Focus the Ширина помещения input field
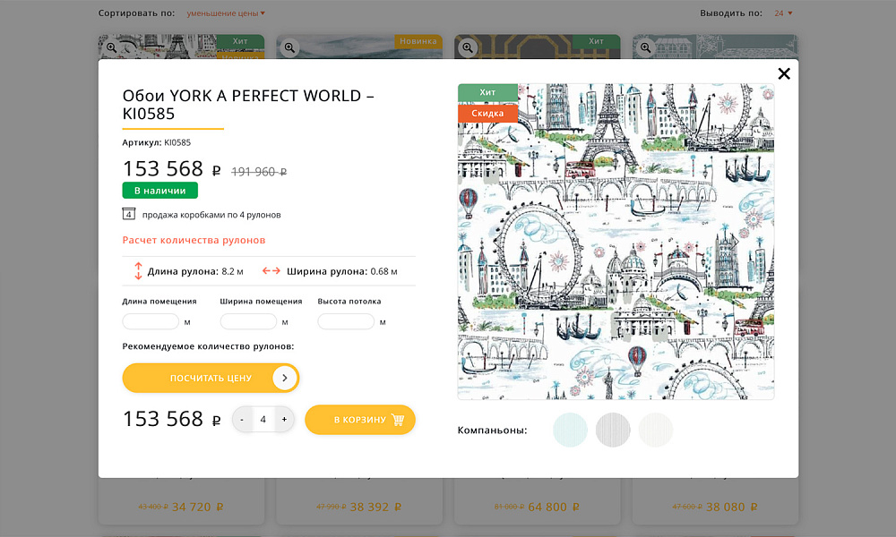The image size is (896, 537). pyautogui.click(x=248, y=321)
